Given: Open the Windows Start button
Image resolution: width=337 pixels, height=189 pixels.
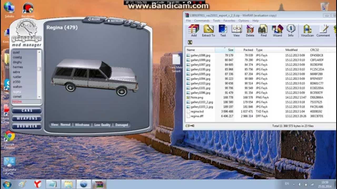Looking at the screenshot, I should click(7, 184).
